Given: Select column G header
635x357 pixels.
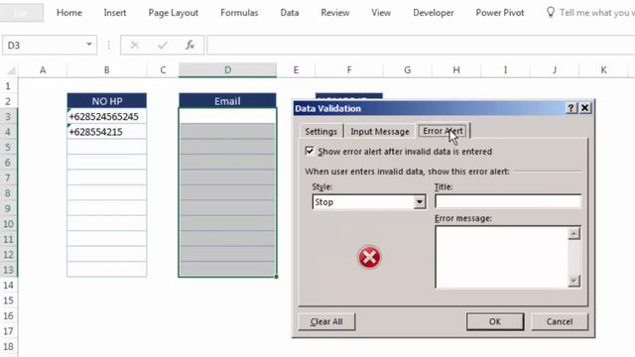Looking at the screenshot, I should coord(408,70).
